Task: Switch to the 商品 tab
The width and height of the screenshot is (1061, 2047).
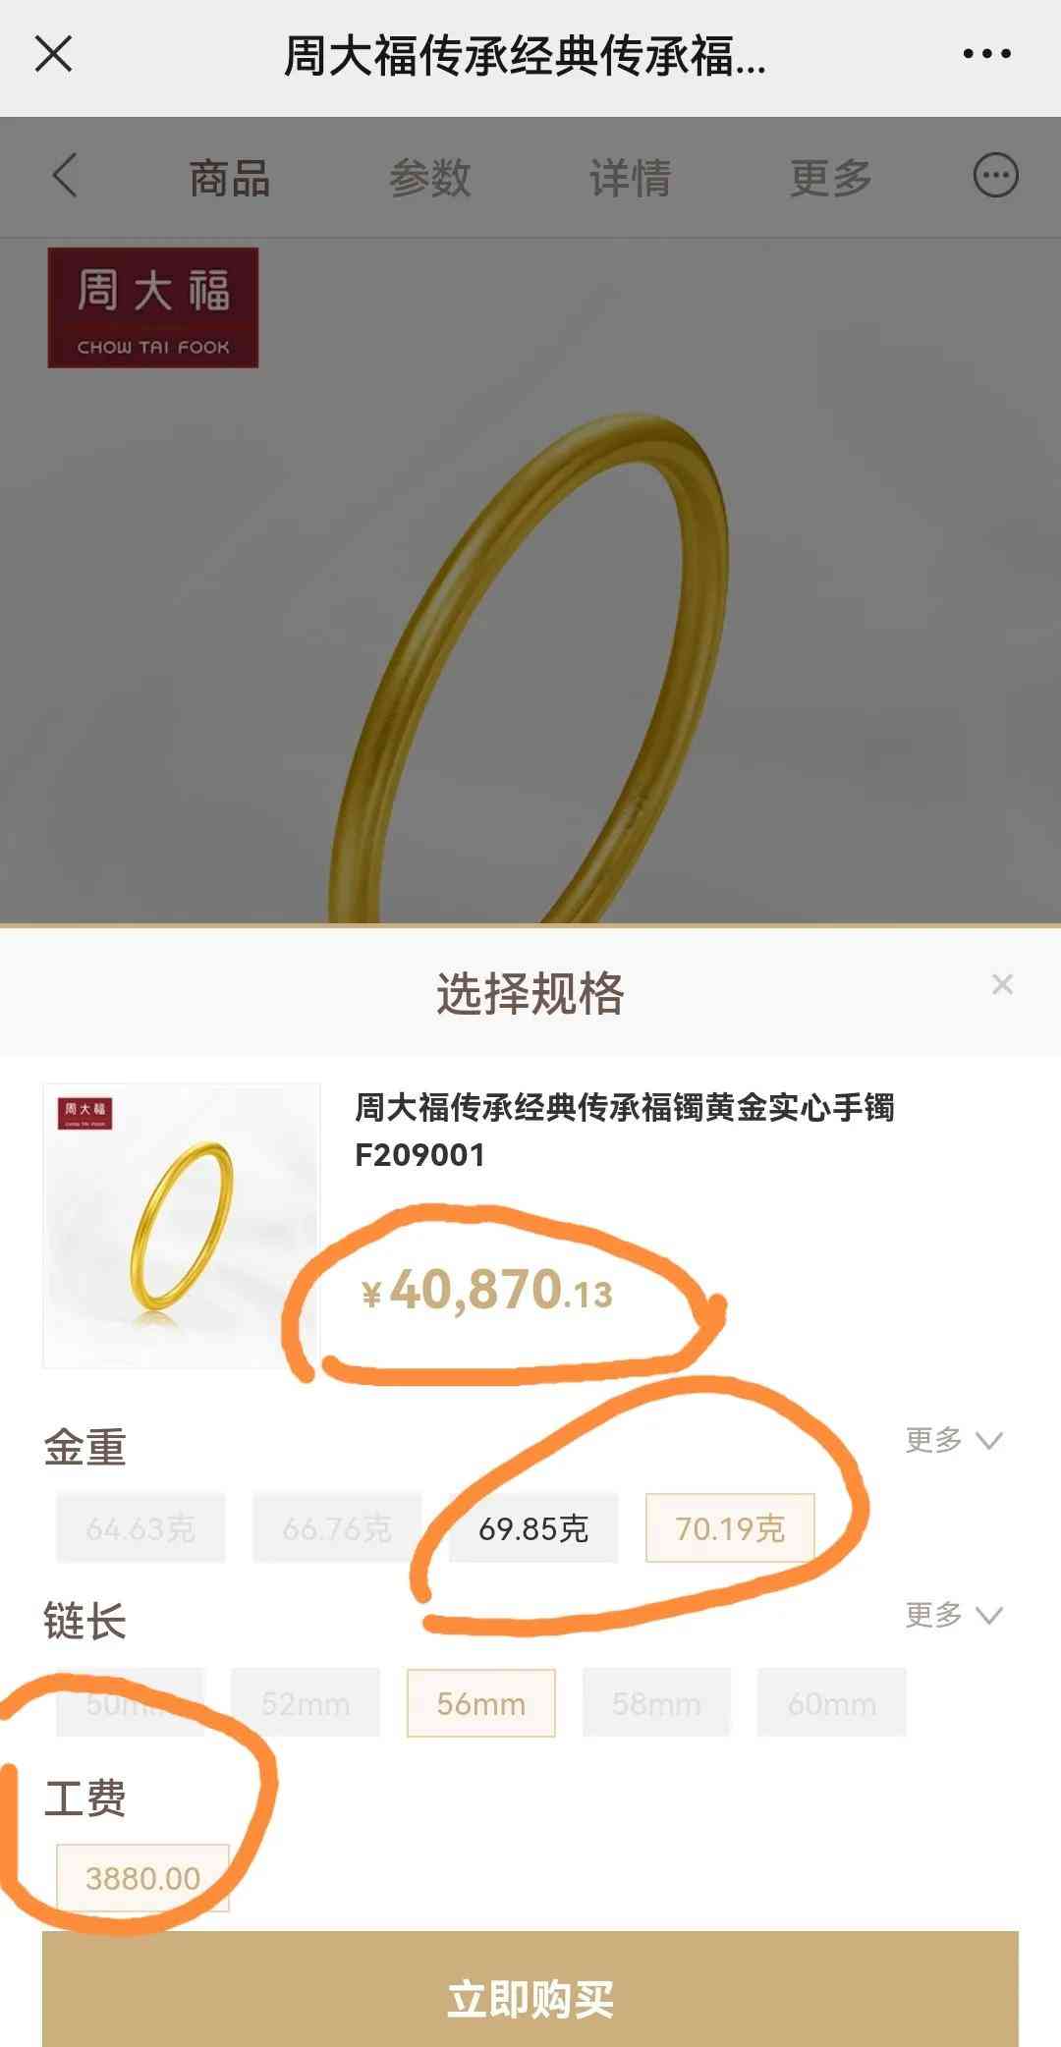Action: click(x=230, y=178)
